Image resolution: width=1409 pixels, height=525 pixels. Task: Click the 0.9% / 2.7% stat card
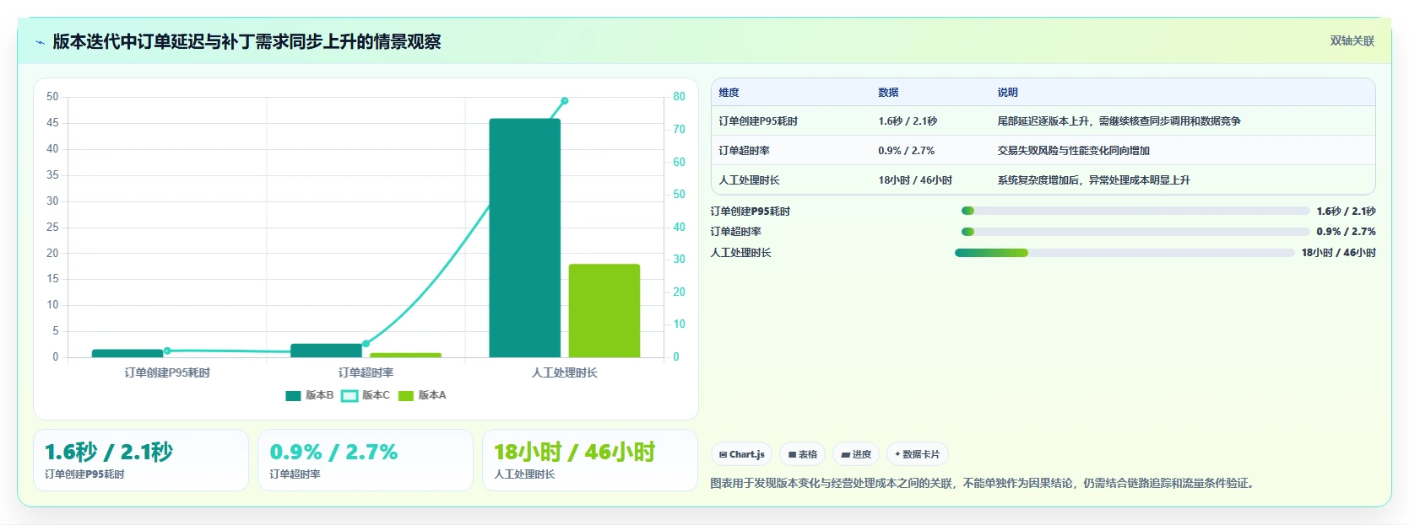tap(366, 460)
